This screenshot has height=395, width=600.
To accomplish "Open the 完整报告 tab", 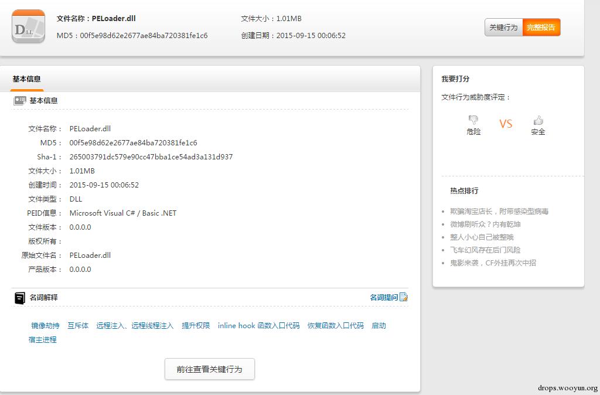I will [541, 28].
